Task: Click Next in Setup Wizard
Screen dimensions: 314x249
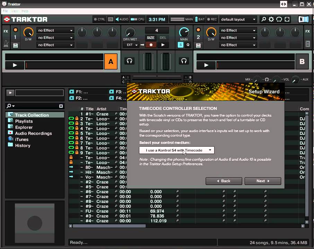Action: tap(263, 181)
